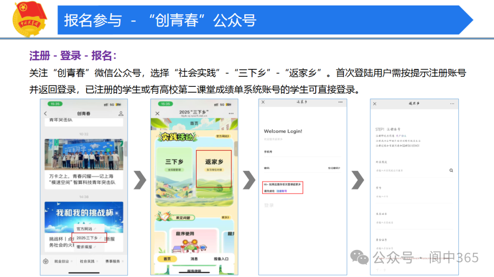494x277 pixels.
Task: Select 2025三下乡 from the popup menu
Action: click(88, 237)
